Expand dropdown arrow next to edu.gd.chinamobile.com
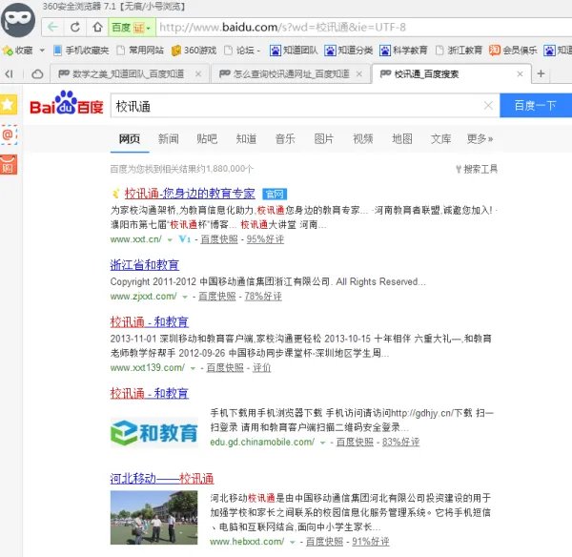 pyautogui.click(x=322, y=443)
